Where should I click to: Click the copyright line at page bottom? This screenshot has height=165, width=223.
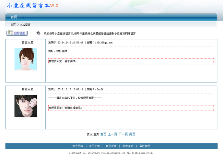click(111, 153)
